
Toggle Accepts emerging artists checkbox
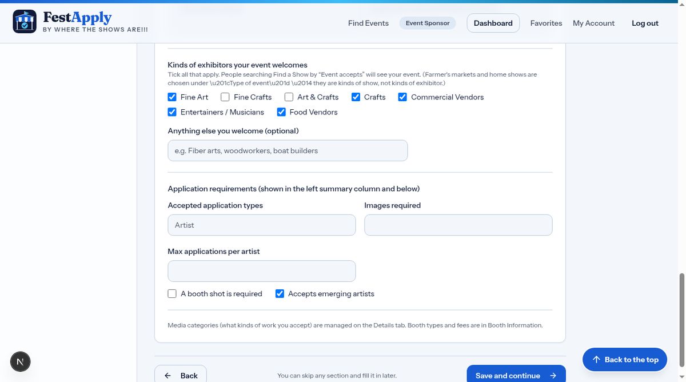coord(280,294)
